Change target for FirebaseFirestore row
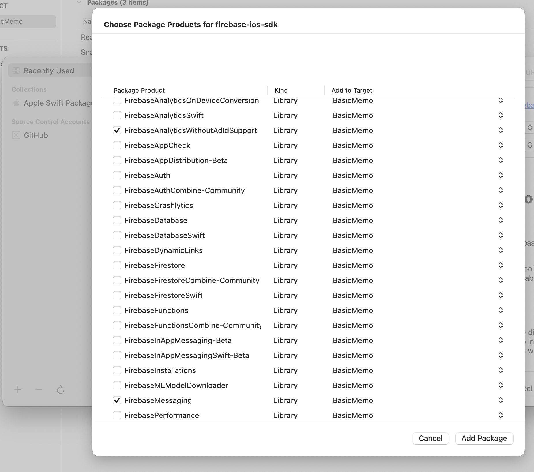 pyautogui.click(x=501, y=265)
